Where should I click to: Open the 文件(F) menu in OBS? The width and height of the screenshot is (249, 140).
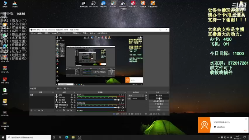tap(33, 33)
